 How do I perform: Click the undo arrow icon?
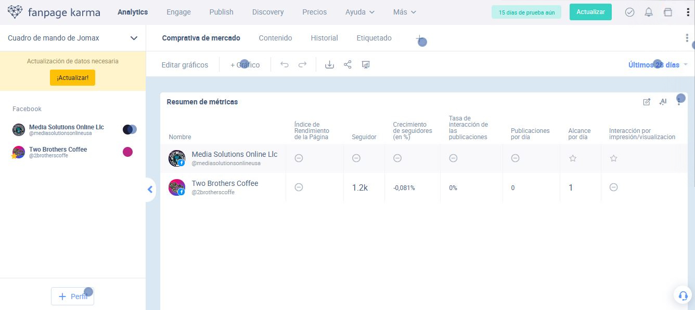click(x=285, y=65)
